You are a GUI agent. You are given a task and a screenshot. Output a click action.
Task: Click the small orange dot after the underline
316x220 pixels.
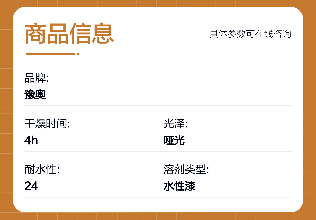(x=78, y=54)
